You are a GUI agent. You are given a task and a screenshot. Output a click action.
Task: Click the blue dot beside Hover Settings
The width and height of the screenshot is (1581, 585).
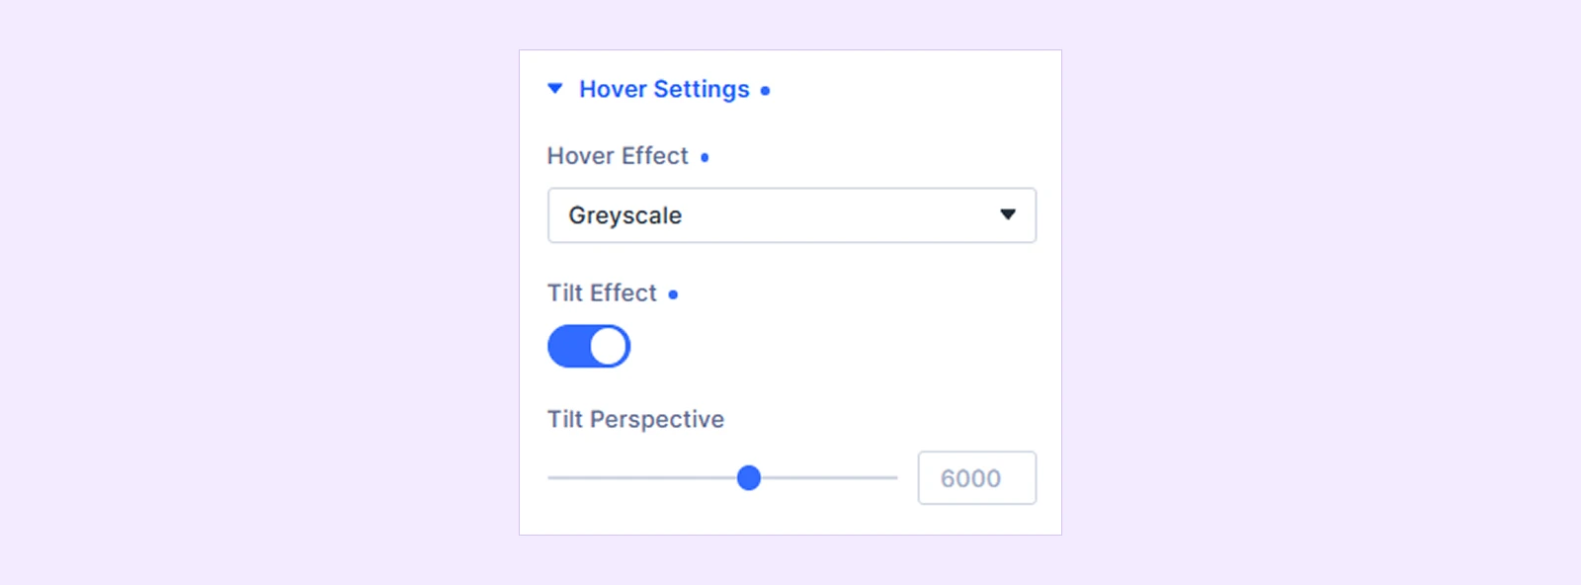[765, 91]
